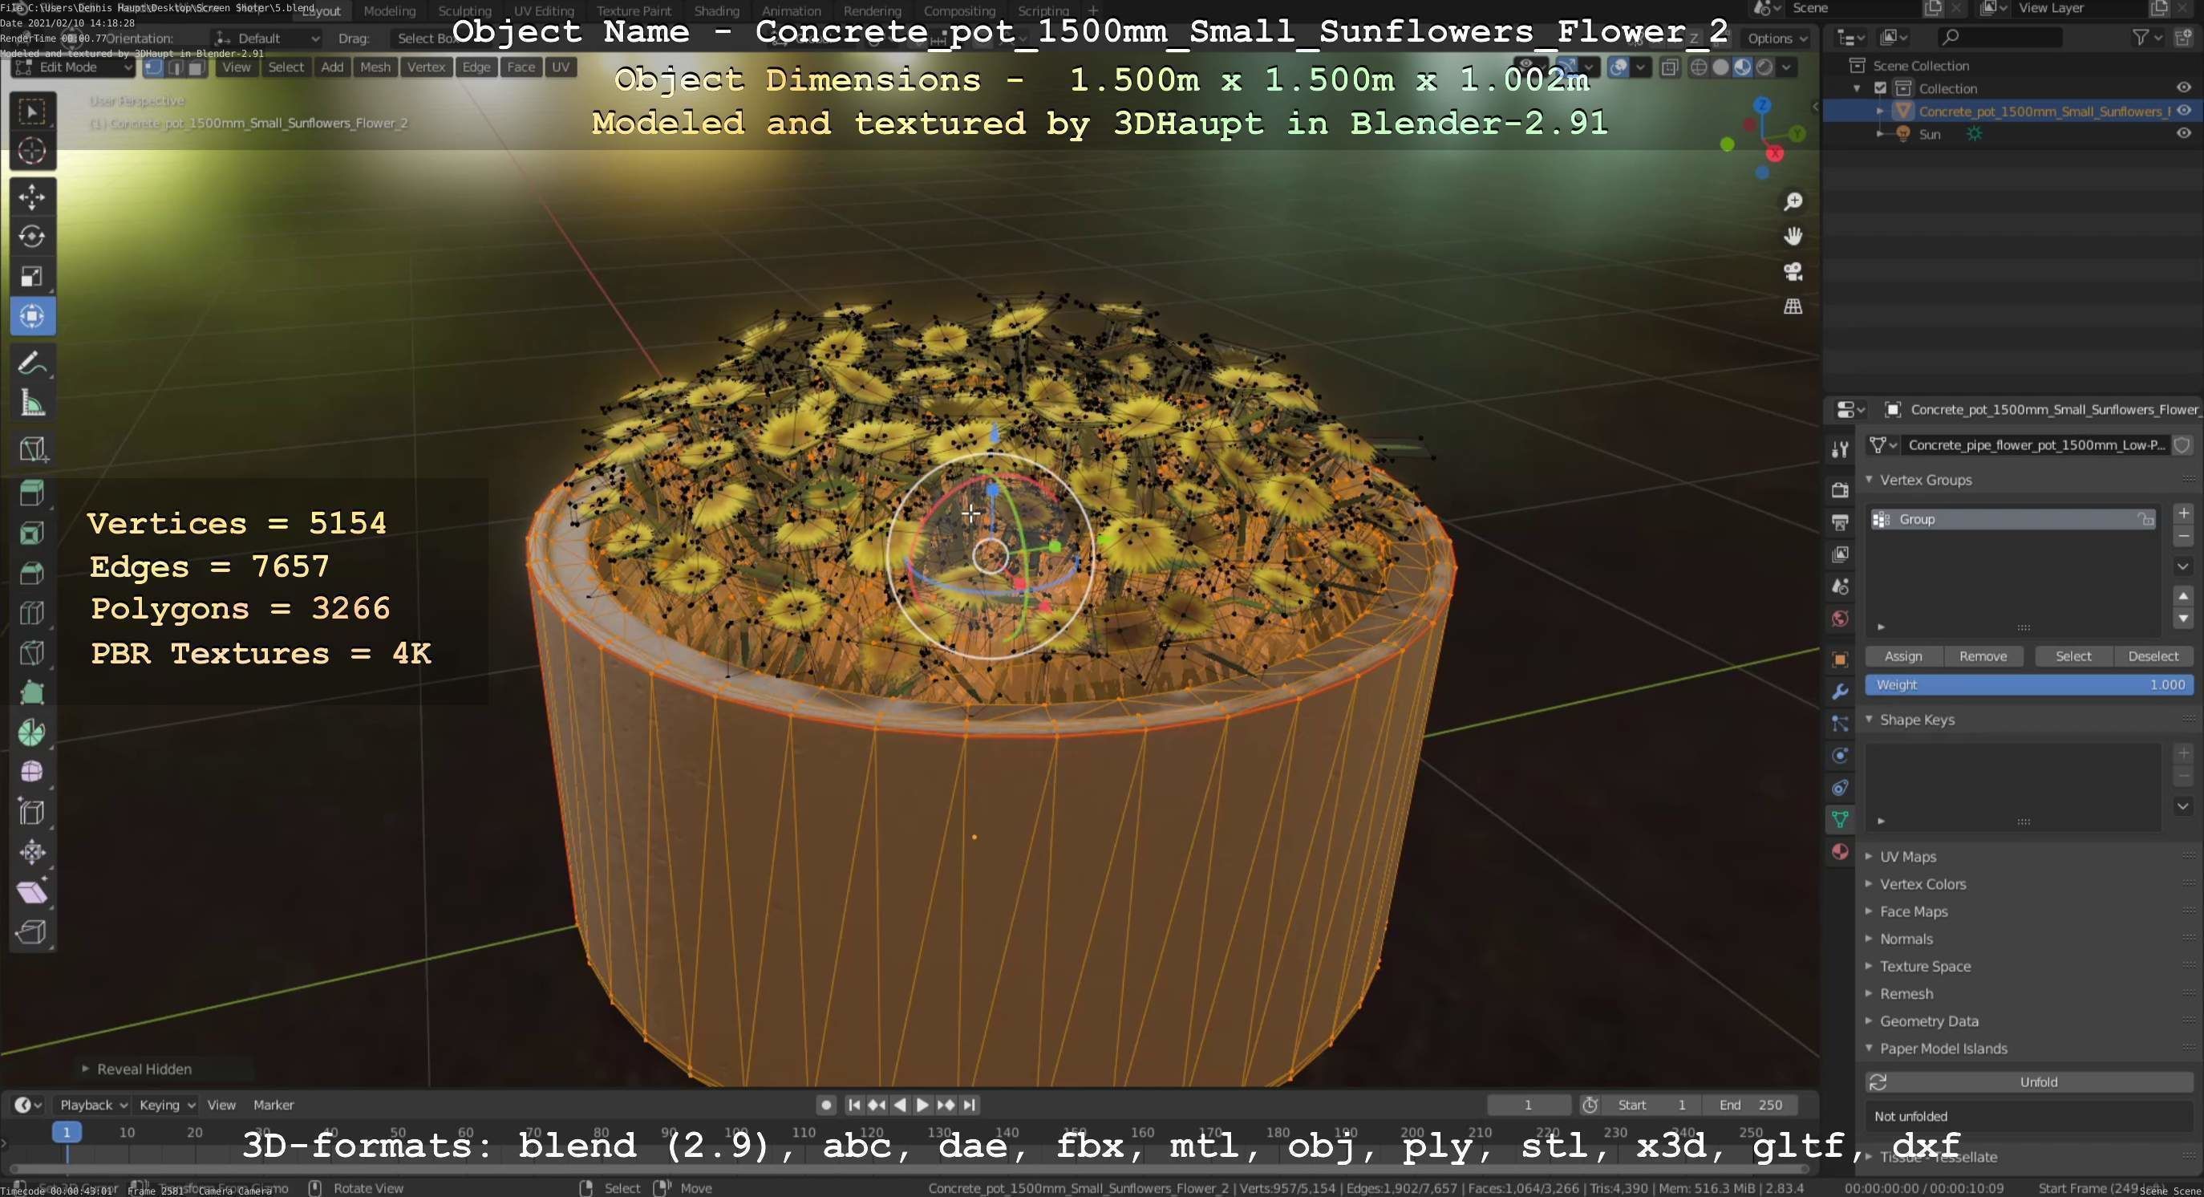Click the Assign vertex group button
The width and height of the screenshot is (2204, 1197).
point(1902,656)
